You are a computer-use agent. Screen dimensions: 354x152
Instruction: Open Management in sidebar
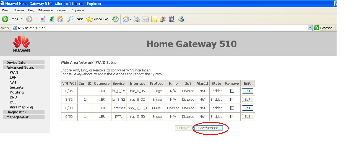pyautogui.click(x=24, y=117)
